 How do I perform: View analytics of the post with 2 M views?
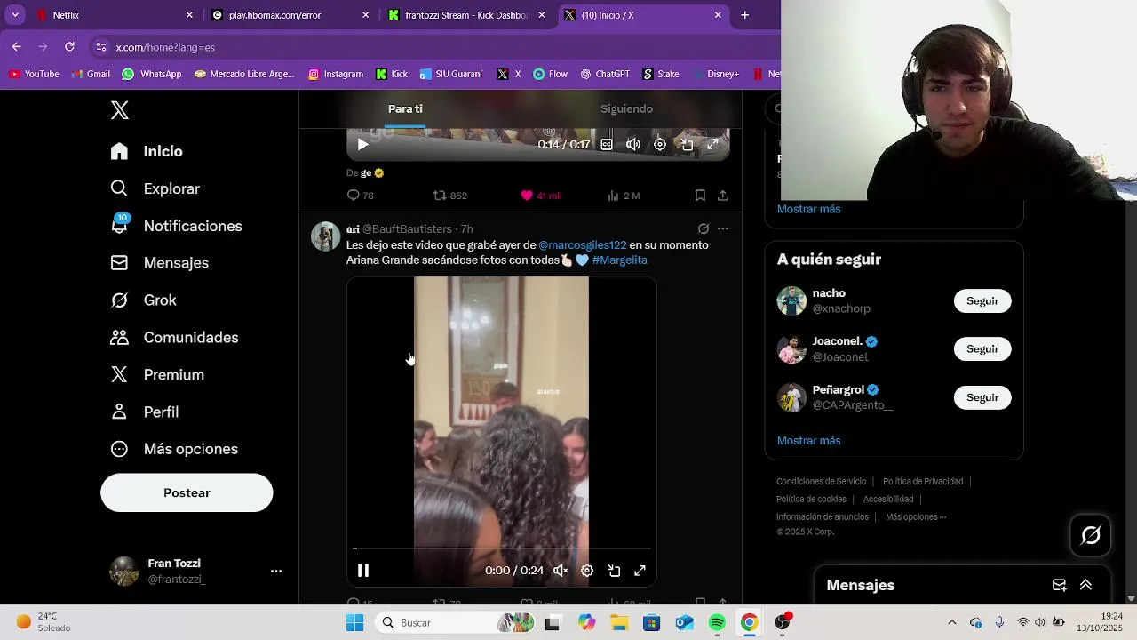click(624, 196)
